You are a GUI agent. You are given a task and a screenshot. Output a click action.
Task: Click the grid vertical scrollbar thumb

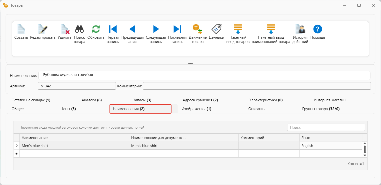pos(365,149)
